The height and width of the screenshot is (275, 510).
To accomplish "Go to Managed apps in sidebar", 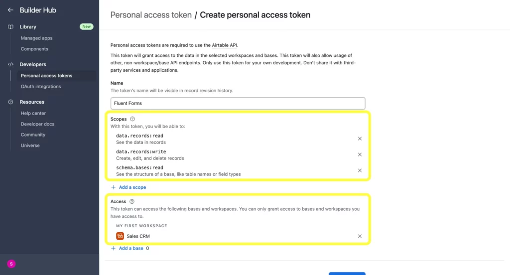I will [36, 38].
